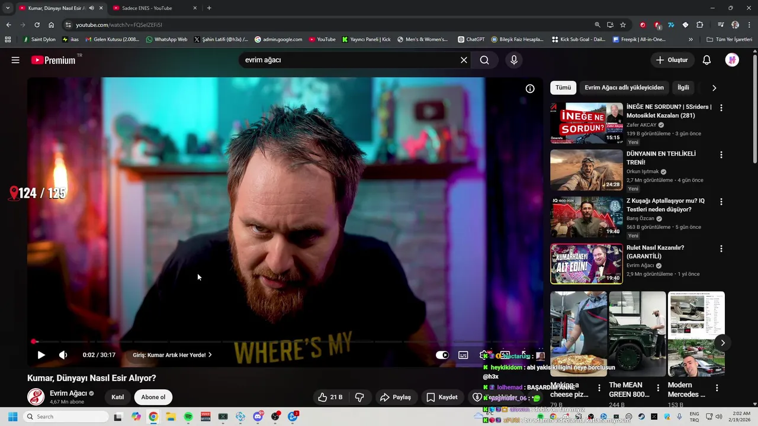Click the address bar URL

[x=118, y=25]
